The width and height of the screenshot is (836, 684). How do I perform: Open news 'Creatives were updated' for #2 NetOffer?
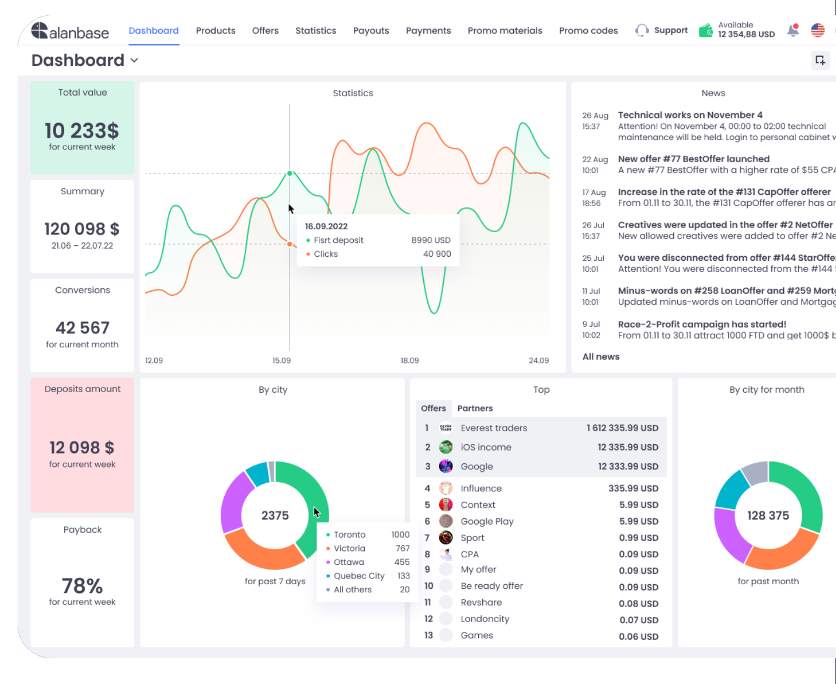click(x=725, y=225)
